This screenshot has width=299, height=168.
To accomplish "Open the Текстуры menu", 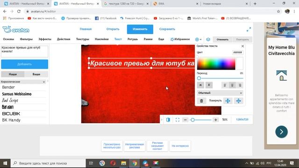I will coord(83,39).
